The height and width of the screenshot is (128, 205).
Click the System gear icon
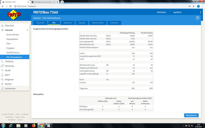pos(2,84)
